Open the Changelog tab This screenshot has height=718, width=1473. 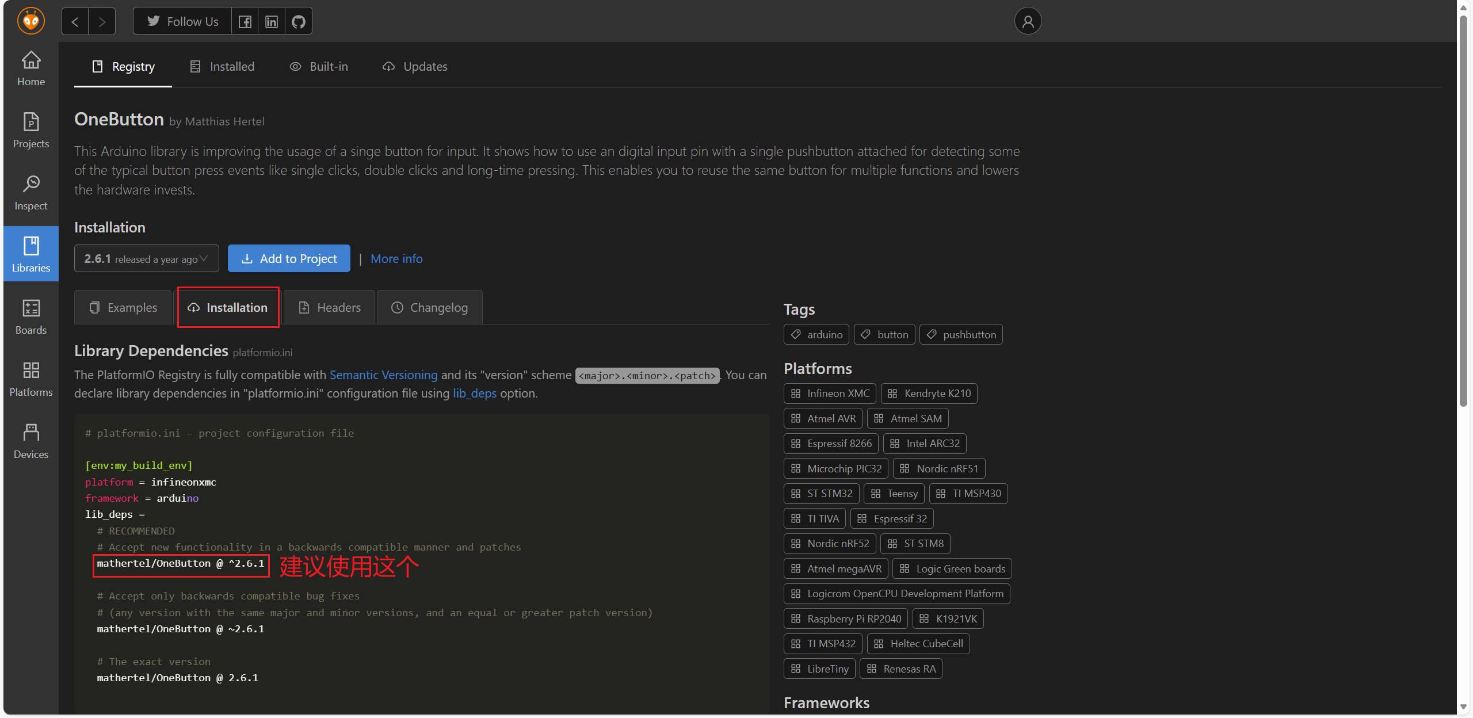(429, 308)
